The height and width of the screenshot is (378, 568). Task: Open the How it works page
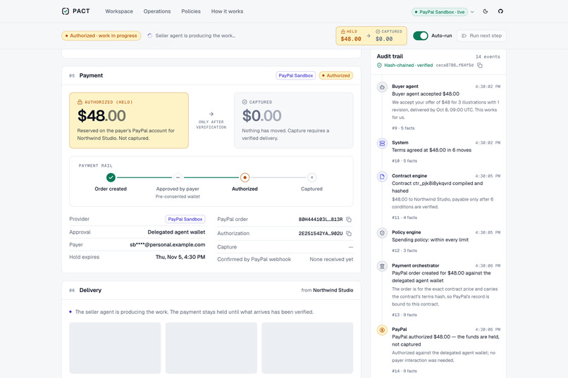pos(227,11)
